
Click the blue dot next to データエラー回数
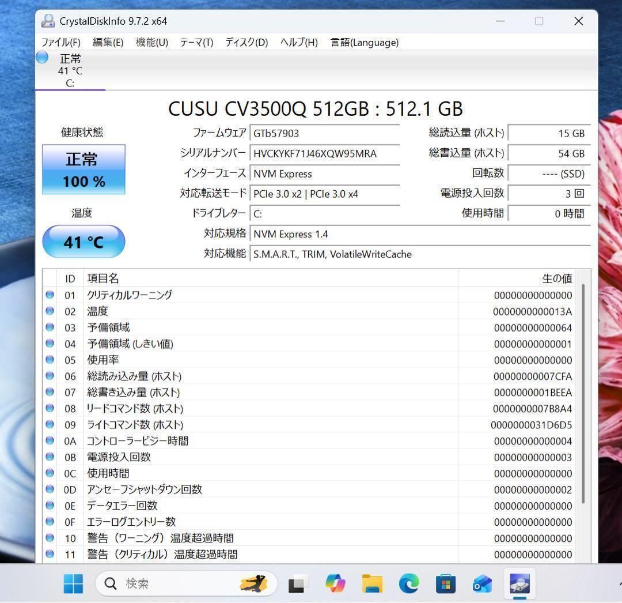[50, 506]
